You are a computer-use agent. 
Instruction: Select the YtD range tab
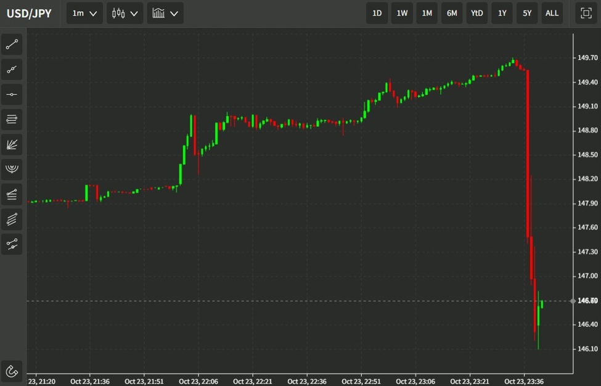point(476,13)
